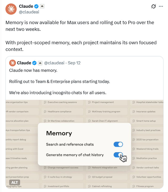The image size is (168, 192).
Task: Click the 2025 tax preparation chat tile
Action: [147, 139]
